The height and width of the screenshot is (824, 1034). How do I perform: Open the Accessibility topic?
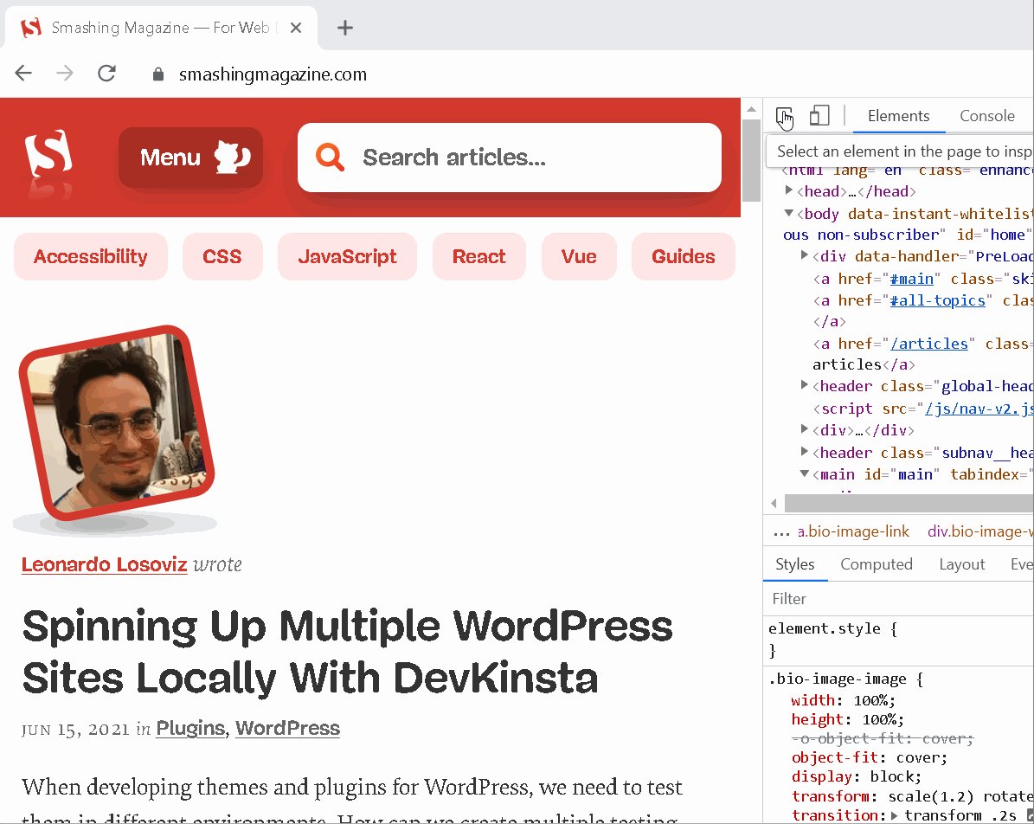(91, 256)
